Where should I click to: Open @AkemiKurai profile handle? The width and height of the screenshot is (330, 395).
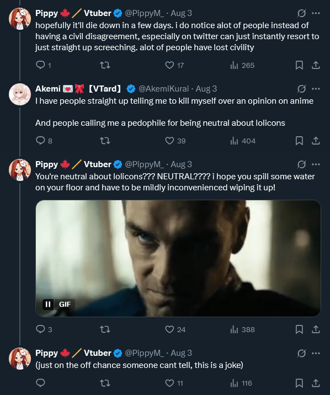coord(163,89)
